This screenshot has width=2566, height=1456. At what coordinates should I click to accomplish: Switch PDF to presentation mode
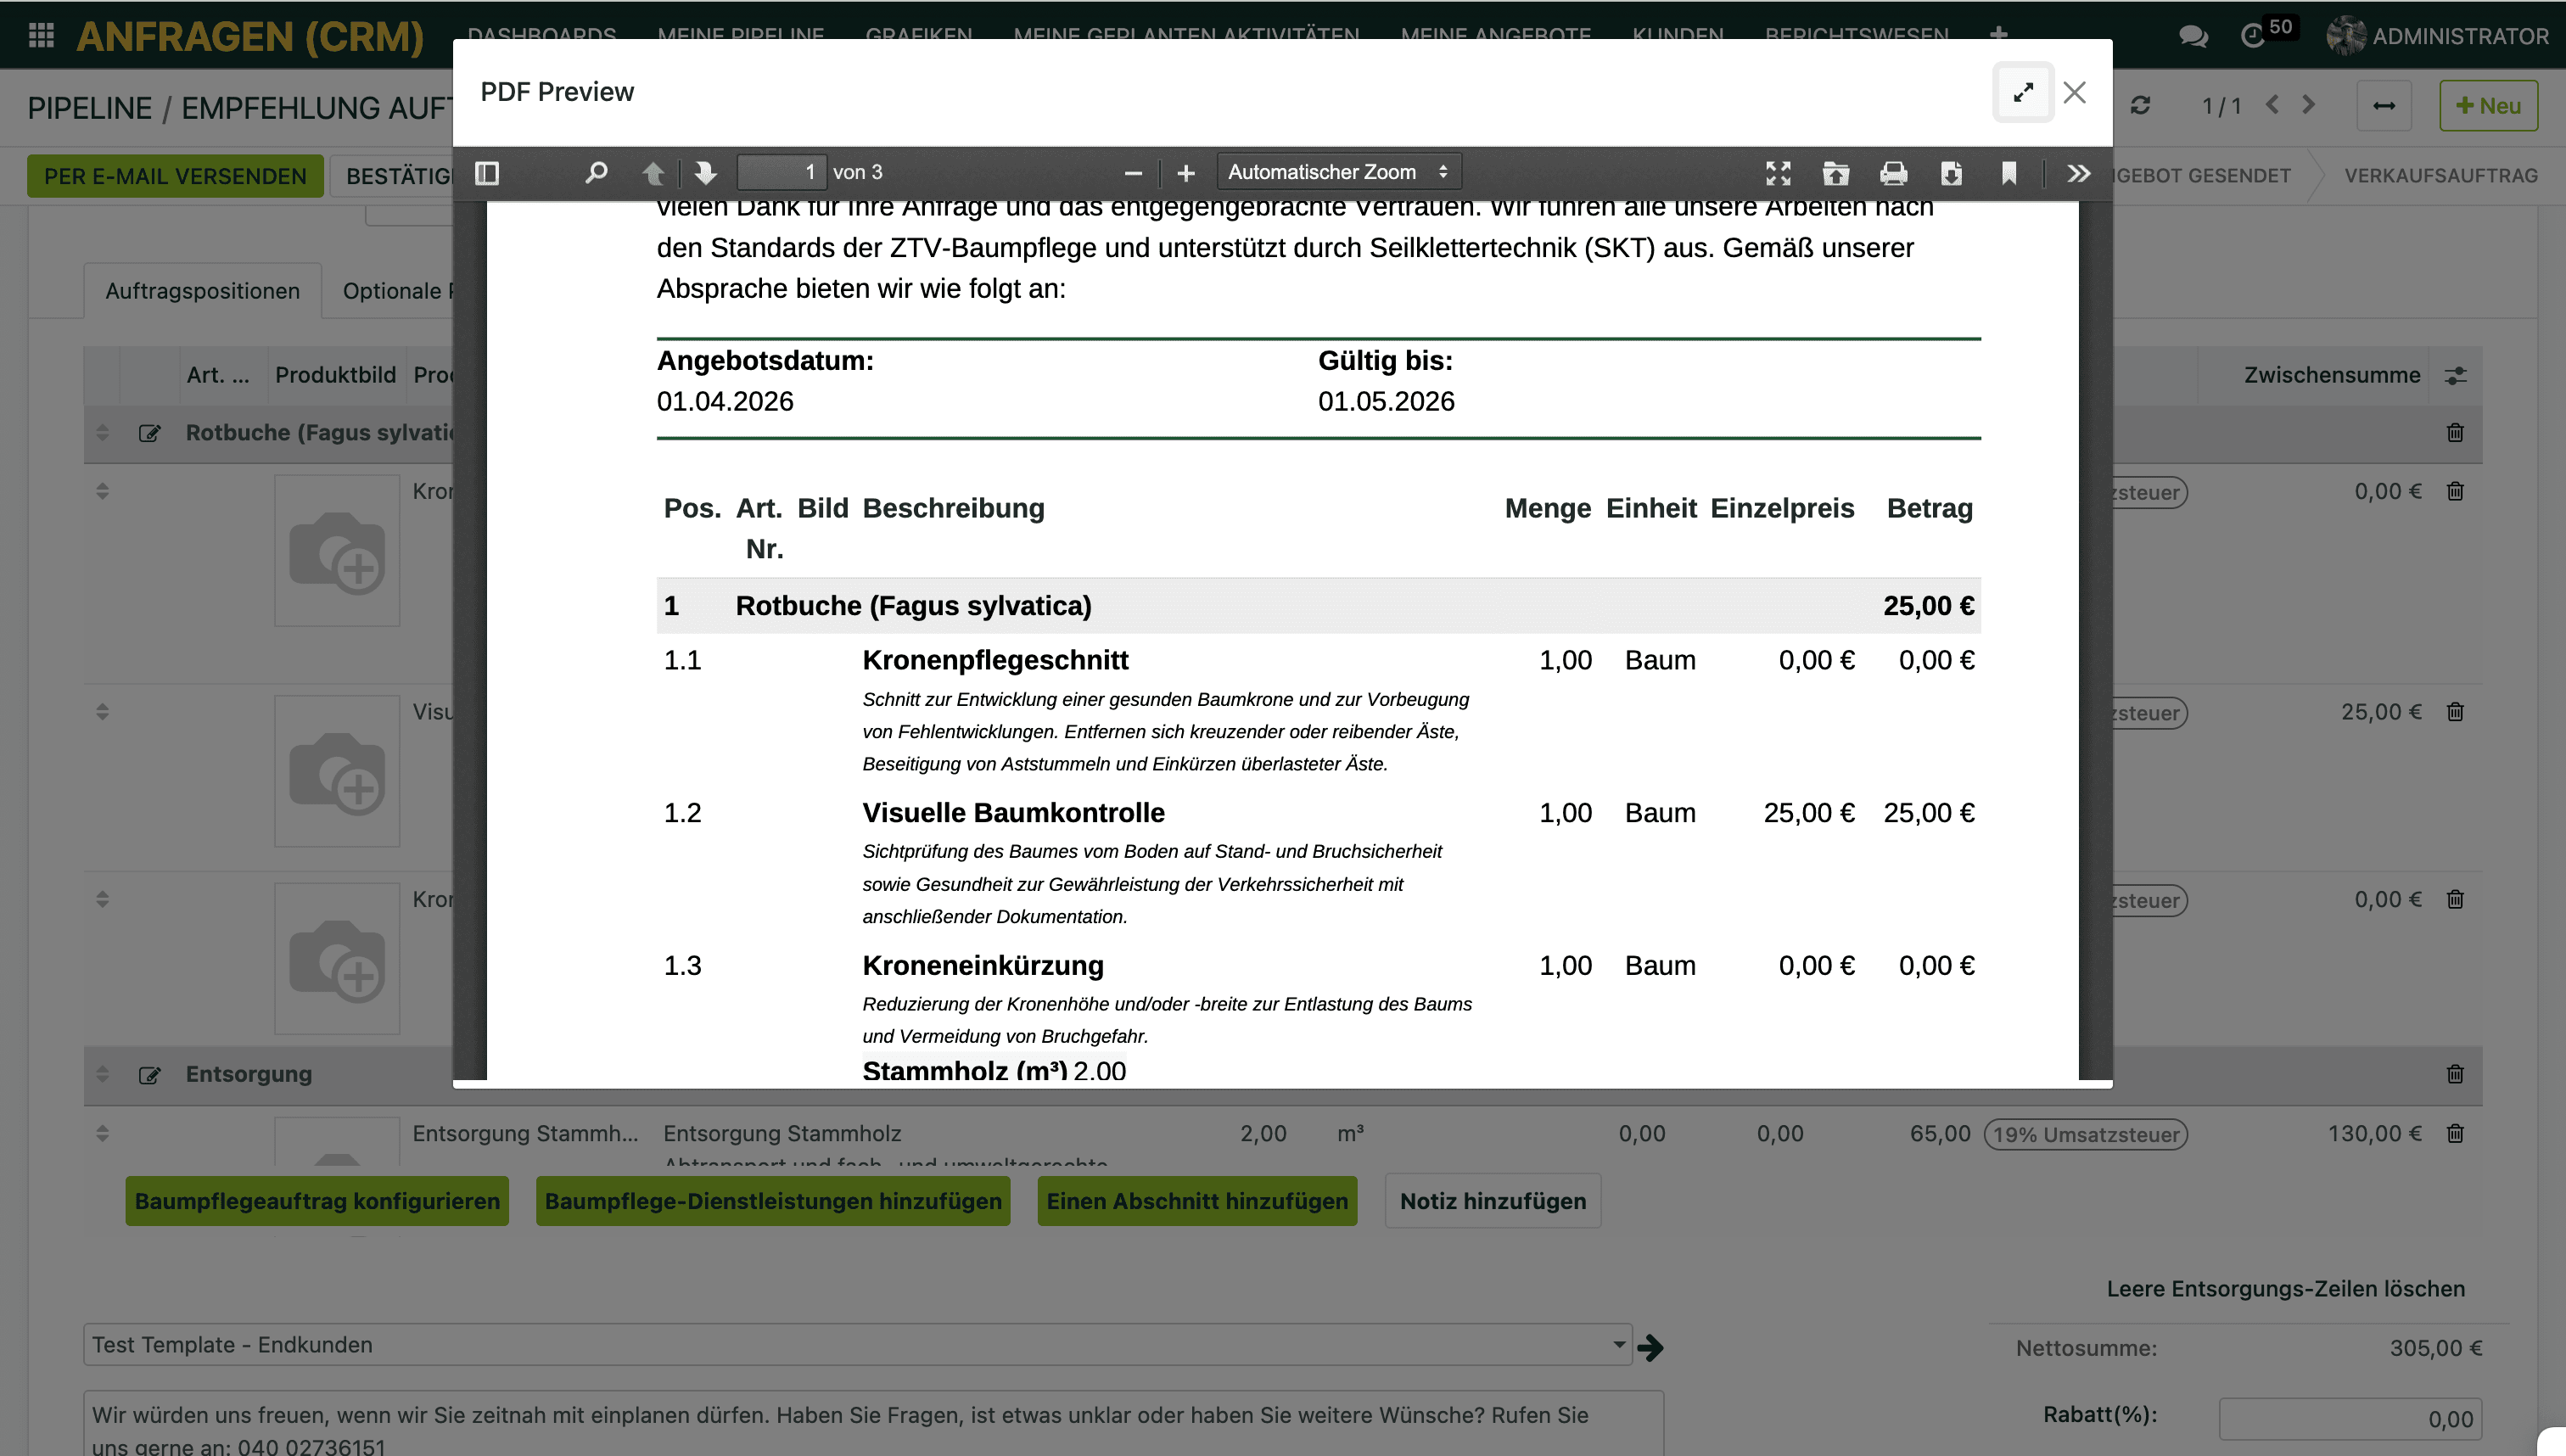coord(1778,173)
